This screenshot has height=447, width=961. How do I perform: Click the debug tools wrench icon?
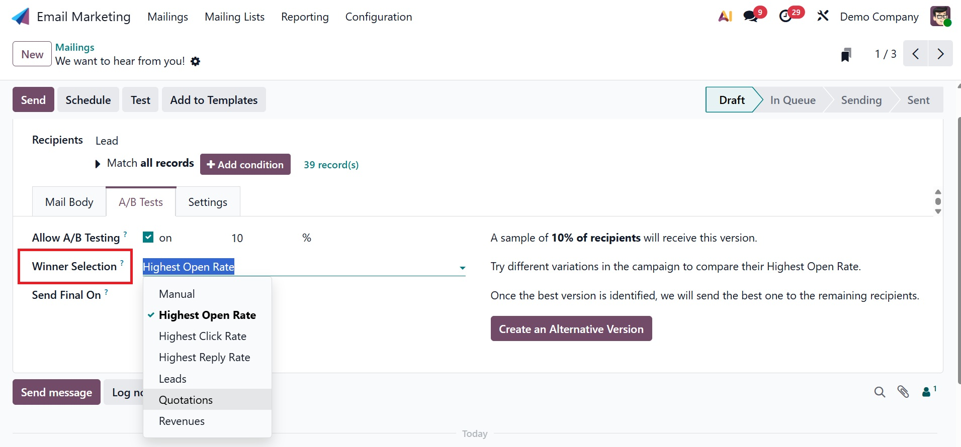(x=823, y=16)
